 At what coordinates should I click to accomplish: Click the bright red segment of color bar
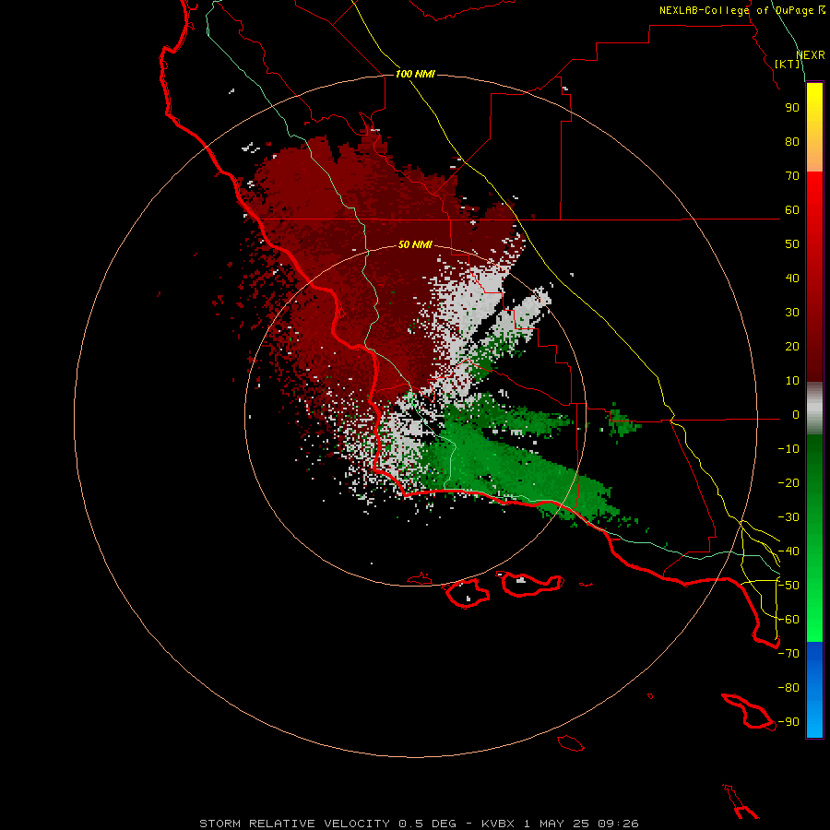[x=814, y=277]
